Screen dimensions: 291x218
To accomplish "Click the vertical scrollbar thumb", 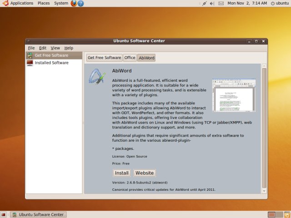I will point(264,128).
